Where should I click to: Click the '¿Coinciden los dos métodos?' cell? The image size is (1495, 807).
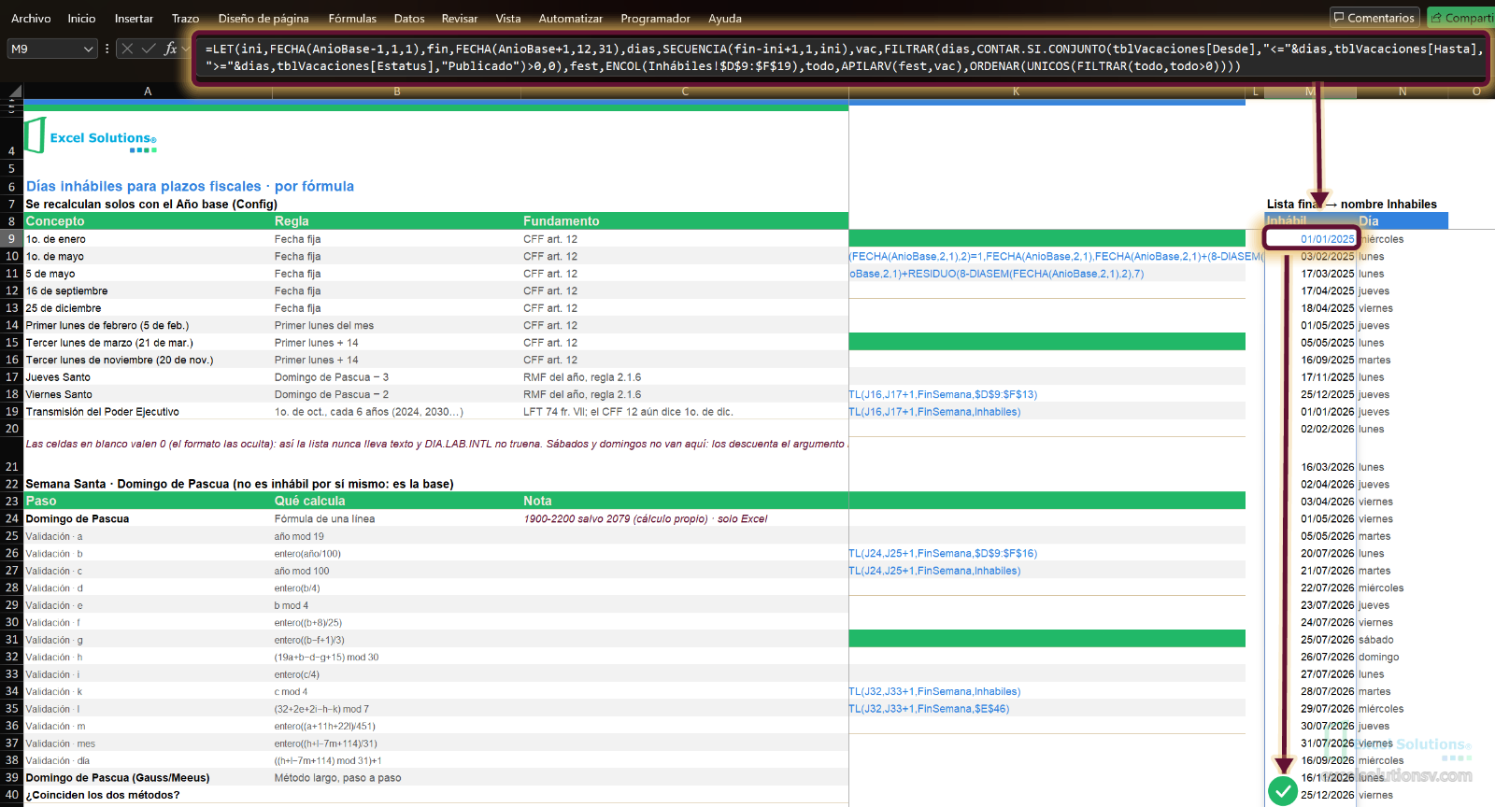pos(148,795)
